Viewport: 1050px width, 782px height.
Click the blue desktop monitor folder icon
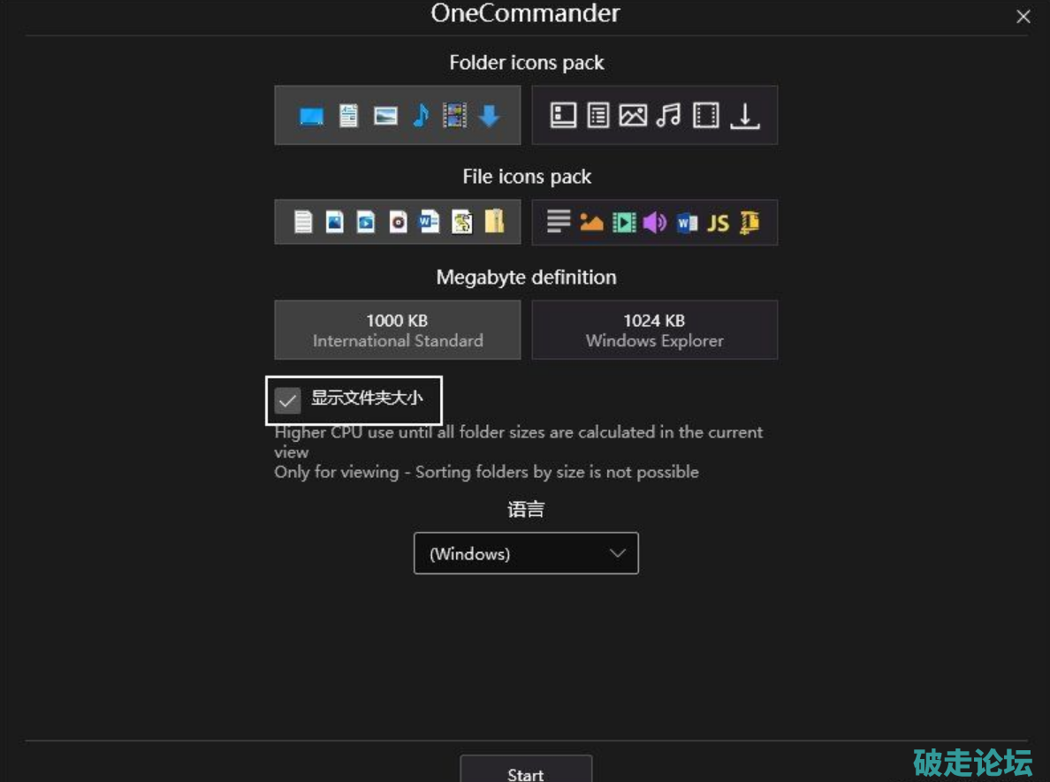[311, 116]
